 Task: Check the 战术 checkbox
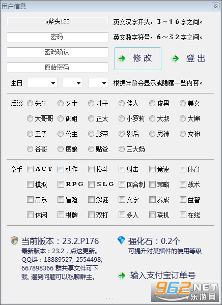[183, 184]
